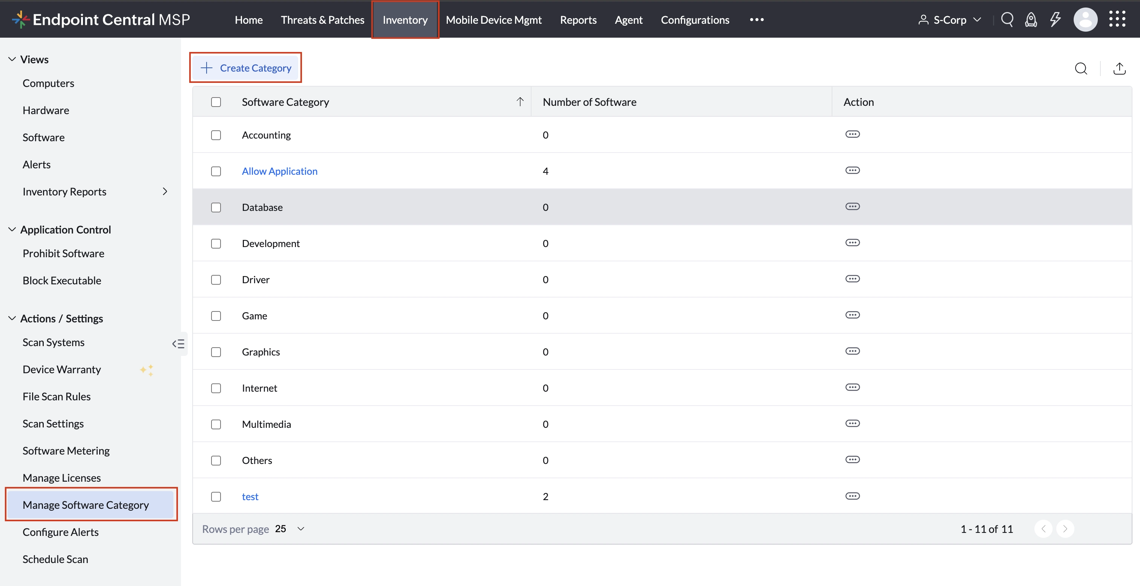Check the test category checkbox
Screen dimensions: 1140x586
[216, 497]
